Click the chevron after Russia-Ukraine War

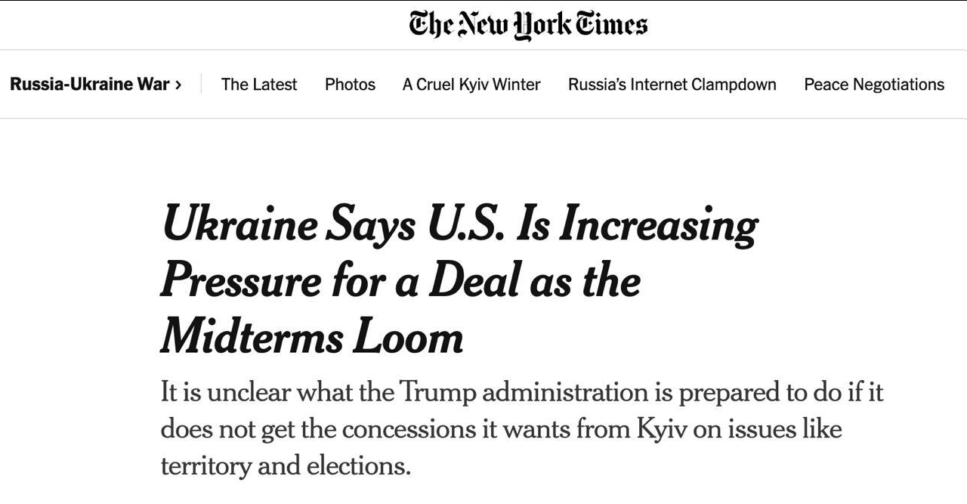(x=178, y=85)
